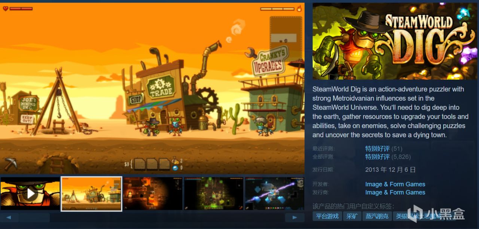
Task: Click the heart health icon in screenshot
Action: click(x=6, y=8)
